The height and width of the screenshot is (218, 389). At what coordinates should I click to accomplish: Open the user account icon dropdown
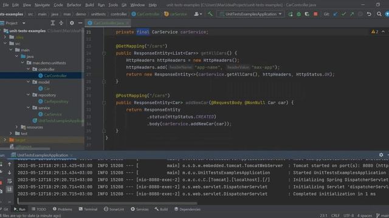(x=198, y=14)
